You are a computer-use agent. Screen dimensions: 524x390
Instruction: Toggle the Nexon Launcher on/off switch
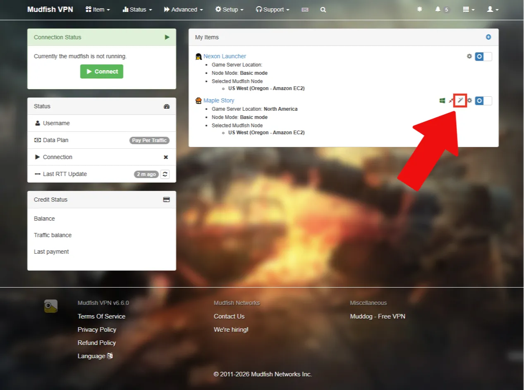click(x=483, y=56)
